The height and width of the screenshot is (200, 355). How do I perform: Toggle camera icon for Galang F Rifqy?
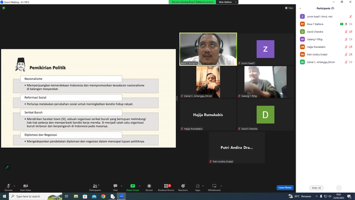point(351,39)
